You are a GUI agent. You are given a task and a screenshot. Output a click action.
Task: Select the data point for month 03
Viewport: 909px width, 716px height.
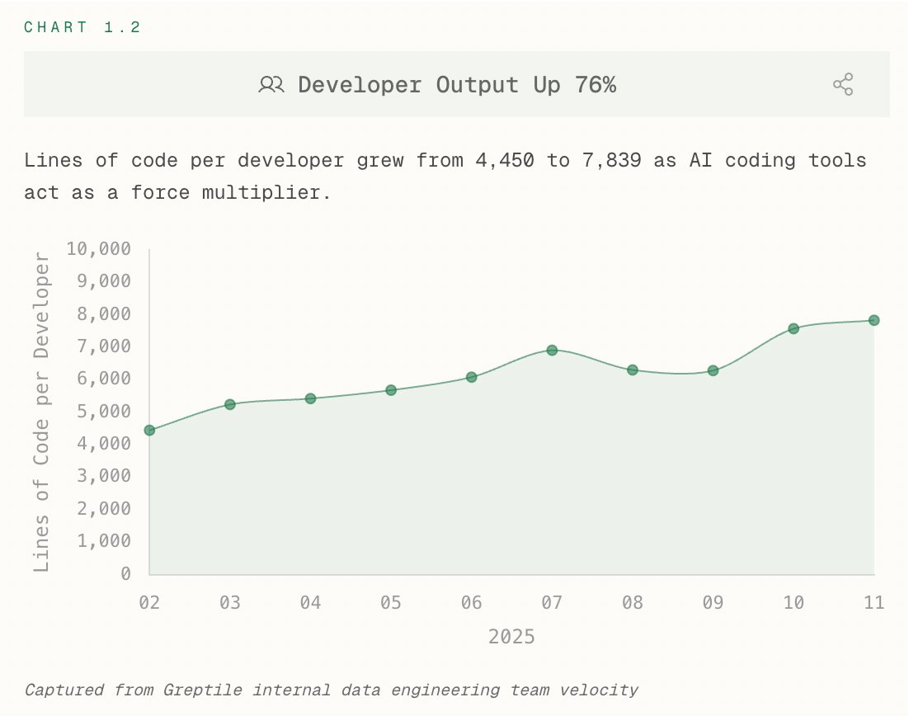(x=230, y=404)
